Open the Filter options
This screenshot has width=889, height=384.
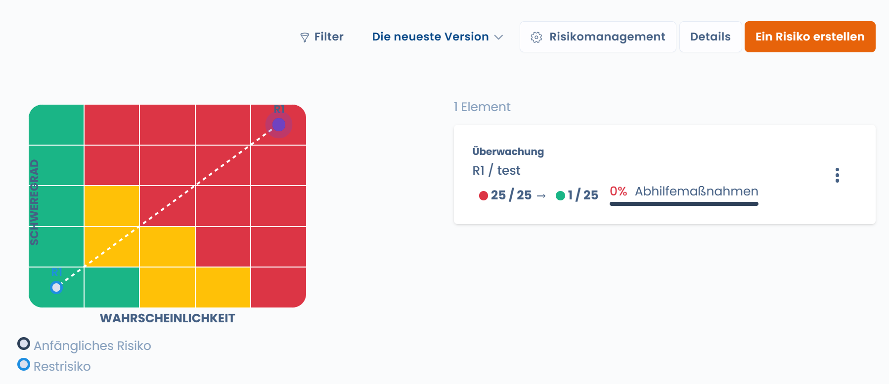pyautogui.click(x=322, y=37)
